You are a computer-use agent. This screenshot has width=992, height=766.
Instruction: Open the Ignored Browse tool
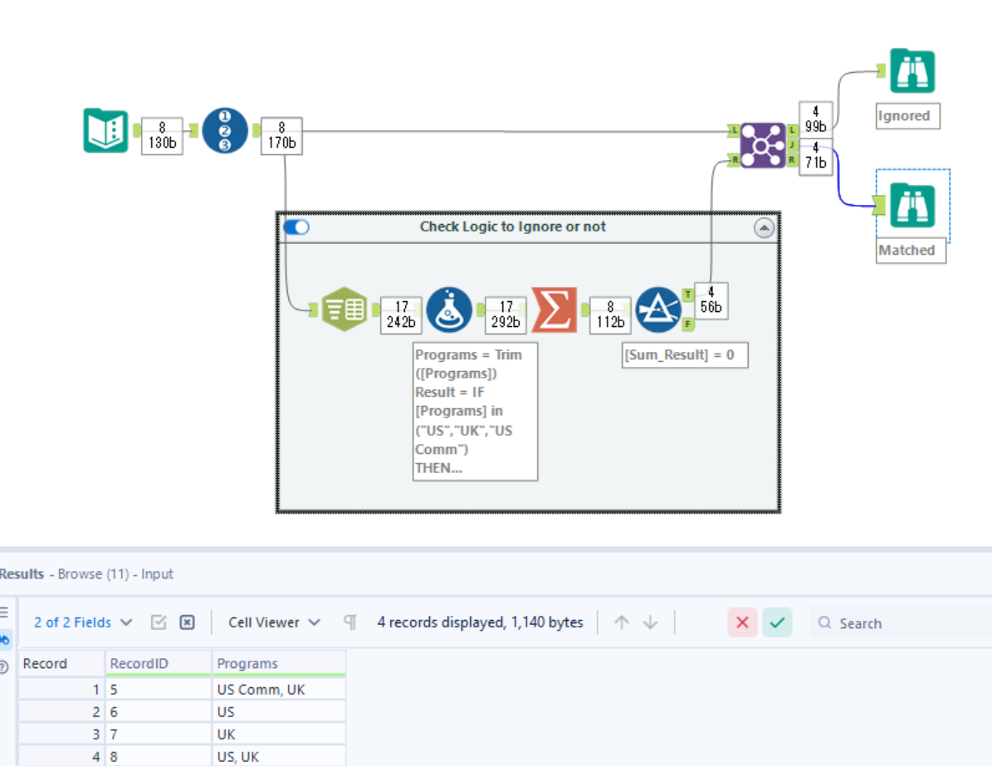coord(911,71)
